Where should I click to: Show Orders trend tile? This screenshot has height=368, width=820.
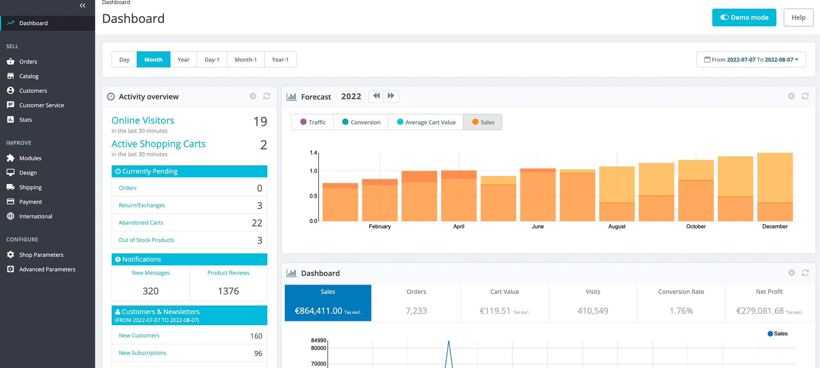pos(416,303)
